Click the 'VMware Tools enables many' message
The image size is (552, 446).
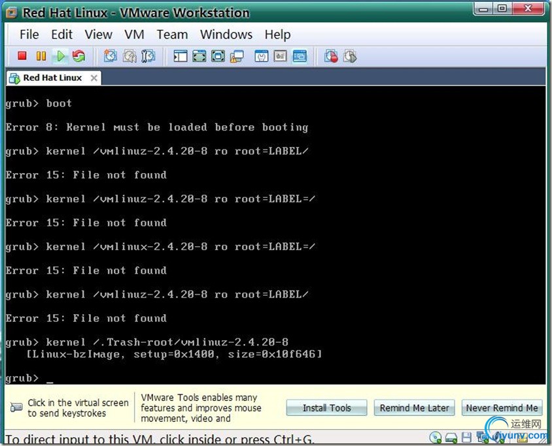pos(201,407)
